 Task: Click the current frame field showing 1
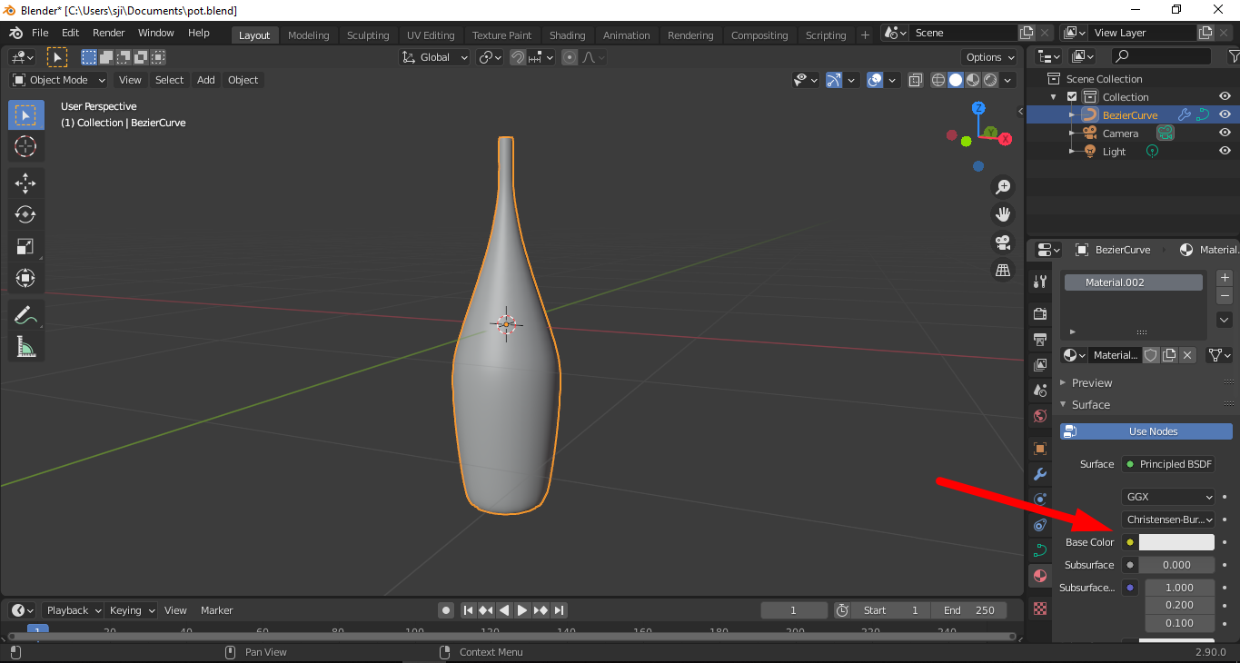[793, 609]
